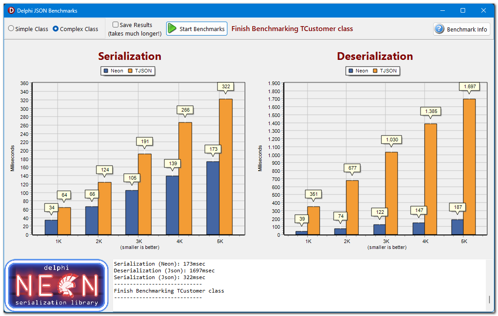Image resolution: width=498 pixels, height=316 pixels.
Task: Click the 124 label on Serialization chart
Action: tap(105, 170)
